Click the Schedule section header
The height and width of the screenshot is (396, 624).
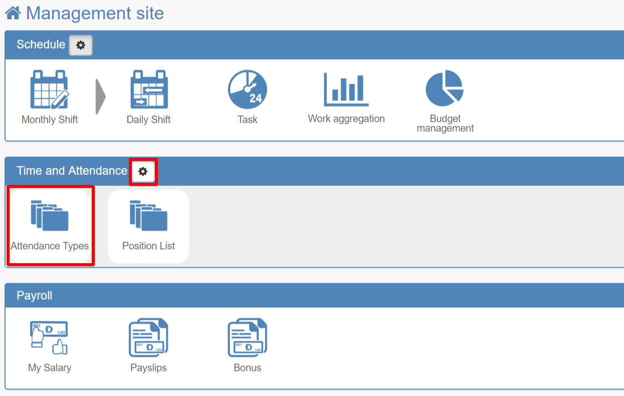pyautogui.click(x=39, y=45)
